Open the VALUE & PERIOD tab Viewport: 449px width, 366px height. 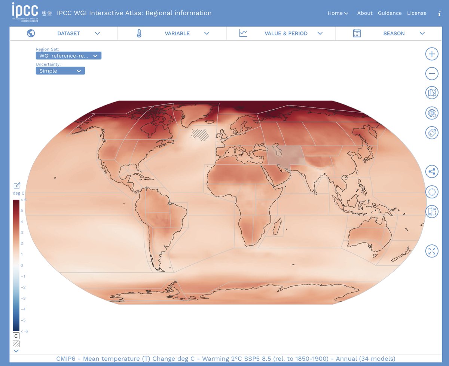(x=286, y=33)
